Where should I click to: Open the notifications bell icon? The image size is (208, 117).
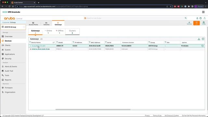(x=197, y=18)
